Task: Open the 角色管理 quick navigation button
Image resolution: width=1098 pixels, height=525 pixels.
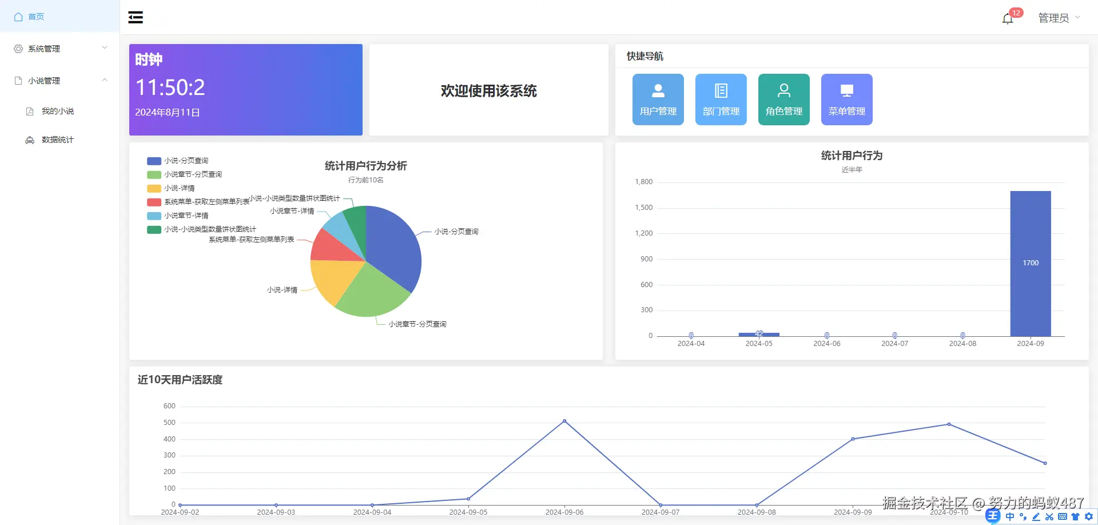Action: click(x=784, y=100)
